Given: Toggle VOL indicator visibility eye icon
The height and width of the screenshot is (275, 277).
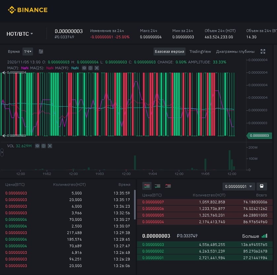Looking at the screenshot, I should pos(37,146).
